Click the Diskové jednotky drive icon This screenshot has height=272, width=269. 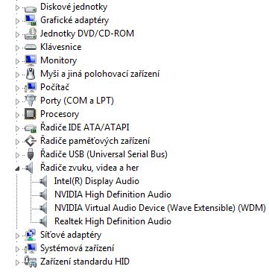pos(31,8)
